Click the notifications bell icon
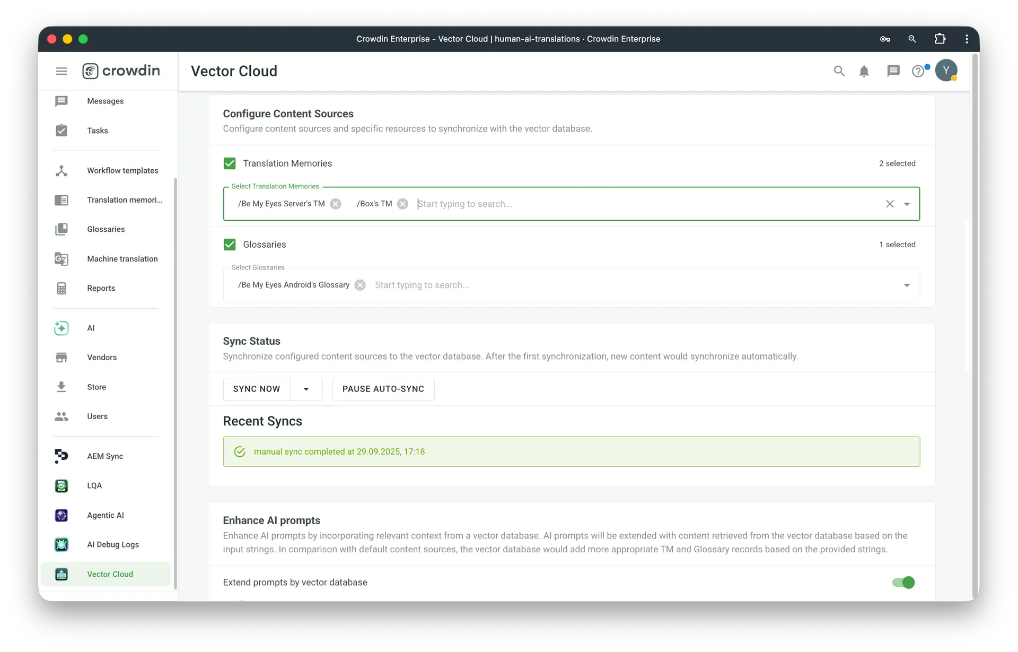The height and width of the screenshot is (652, 1018). (x=864, y=71)
